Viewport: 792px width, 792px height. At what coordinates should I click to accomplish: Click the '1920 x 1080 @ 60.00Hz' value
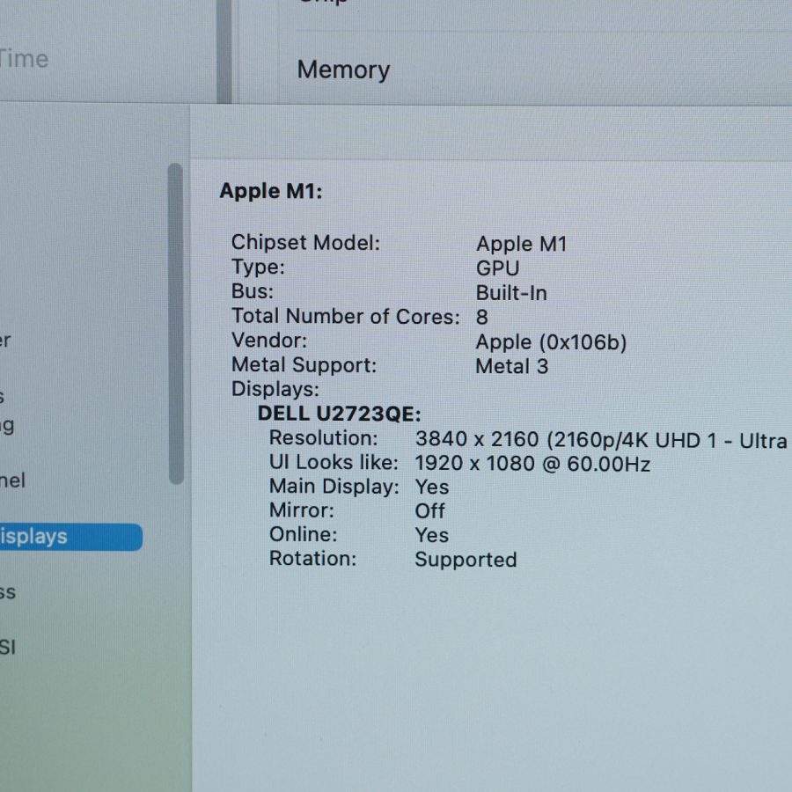pos(532,464)
